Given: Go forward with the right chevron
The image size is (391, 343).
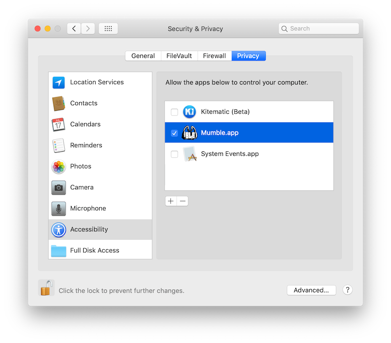Looking at the screenshot, I should 88,29.
